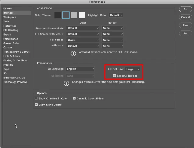Select Interface preferences category
Image resolution: width=194 pixels, height=148 pixels.
(x=16, y=13)
